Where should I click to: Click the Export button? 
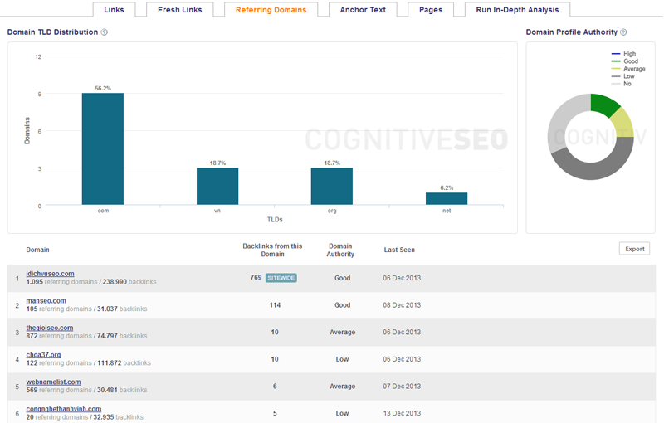pyautogui.click(x=634, y=249)
